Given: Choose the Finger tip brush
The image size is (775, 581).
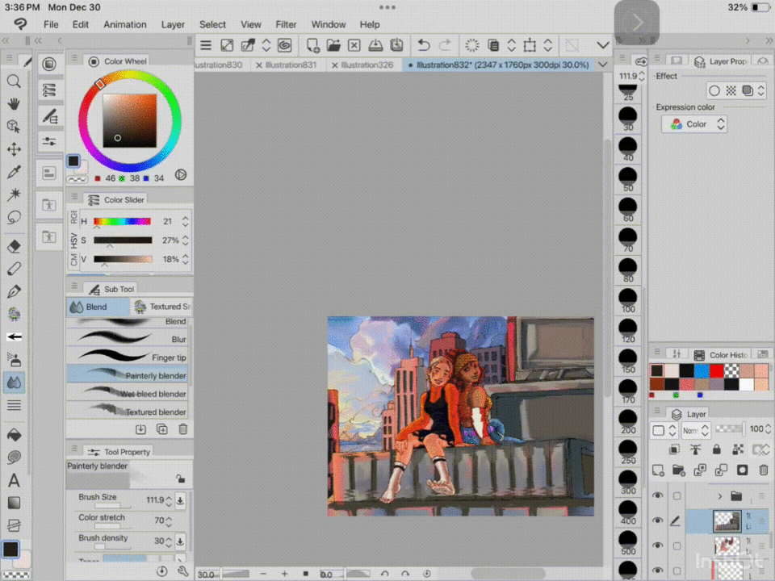Looking at the screenshot, I should pyautogui.click(x=128, y=357).
